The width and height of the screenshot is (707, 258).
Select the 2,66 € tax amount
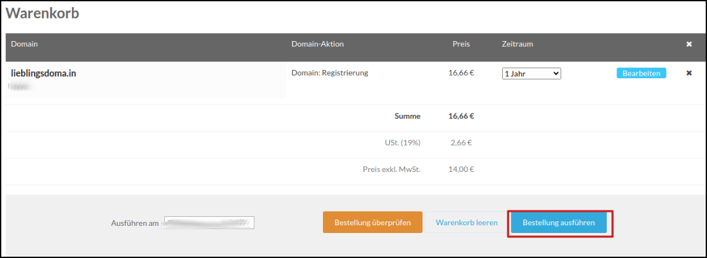click(461, 142)
